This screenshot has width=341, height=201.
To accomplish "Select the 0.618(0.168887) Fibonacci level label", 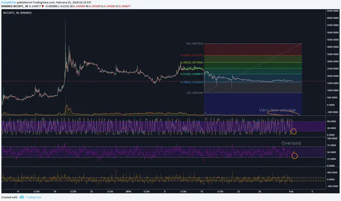I will (192, 74).
